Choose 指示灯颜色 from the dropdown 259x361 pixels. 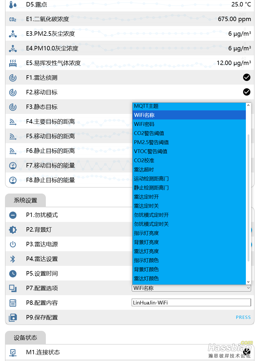[189, 260]
